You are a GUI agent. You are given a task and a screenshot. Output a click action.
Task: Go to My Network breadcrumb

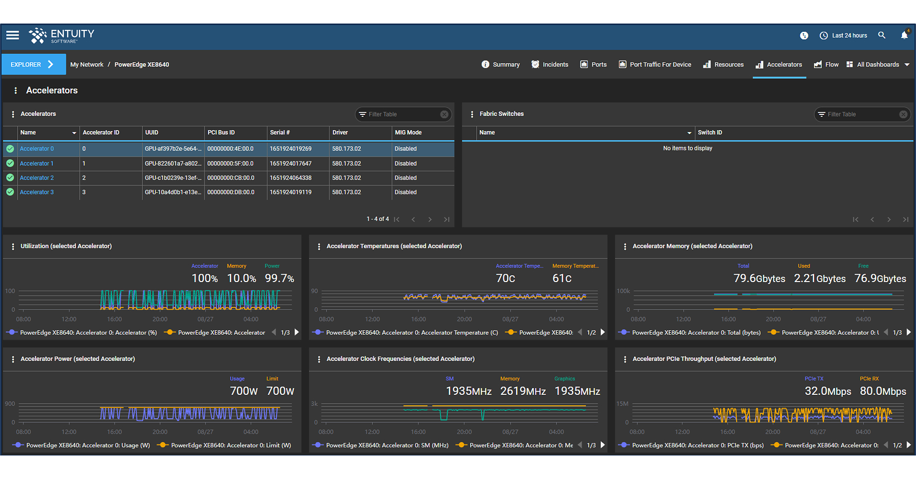coord(87,65)
